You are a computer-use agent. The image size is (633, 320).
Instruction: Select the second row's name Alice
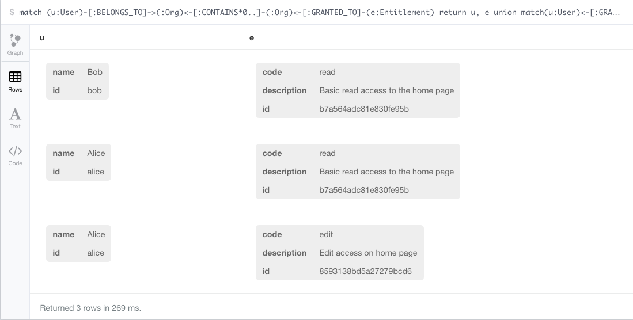coord(96,153)
